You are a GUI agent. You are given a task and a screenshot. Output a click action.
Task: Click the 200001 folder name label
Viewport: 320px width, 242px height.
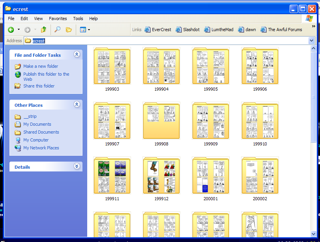[x=211, y=199]
